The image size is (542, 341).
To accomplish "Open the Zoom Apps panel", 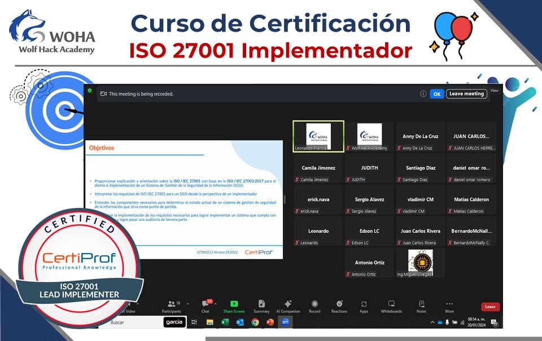I will pyautogui.click(x=364, y=307).
